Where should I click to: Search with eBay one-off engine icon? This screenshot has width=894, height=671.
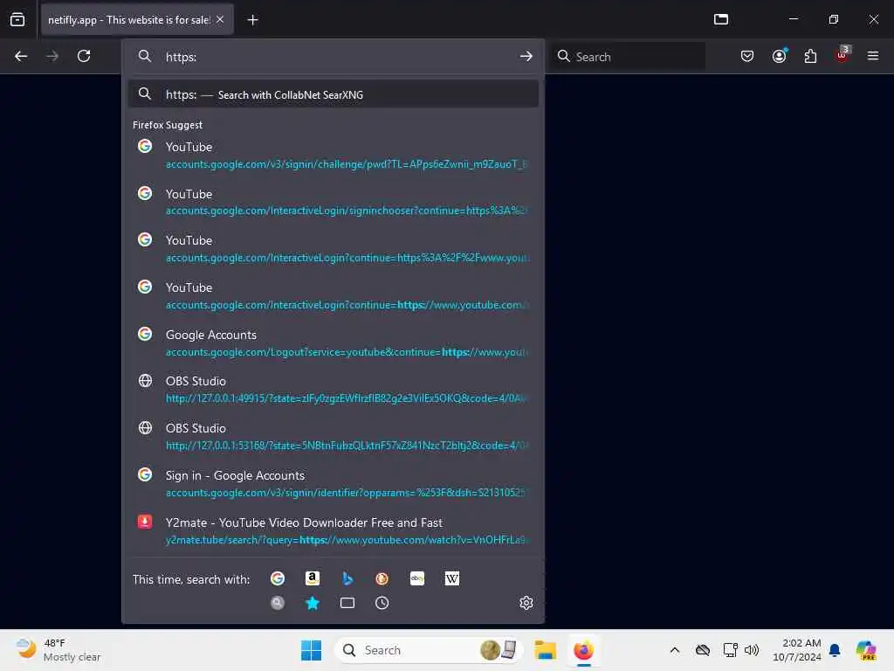[x=417, y=578]
